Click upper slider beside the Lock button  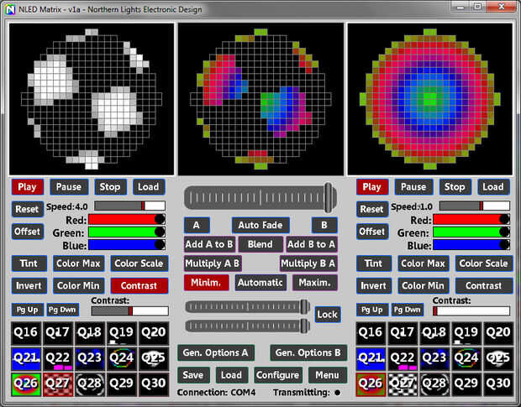coord(248,307)
